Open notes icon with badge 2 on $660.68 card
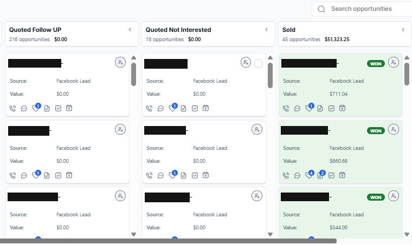Screen dimensions: 412x245 320,175
